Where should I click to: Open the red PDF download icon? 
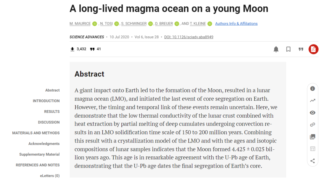pos(313,49)
